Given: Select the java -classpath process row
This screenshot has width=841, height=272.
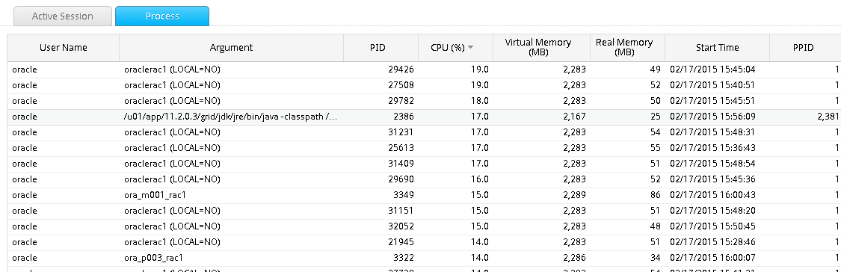Looking at the screenshot, I should 425,117.
